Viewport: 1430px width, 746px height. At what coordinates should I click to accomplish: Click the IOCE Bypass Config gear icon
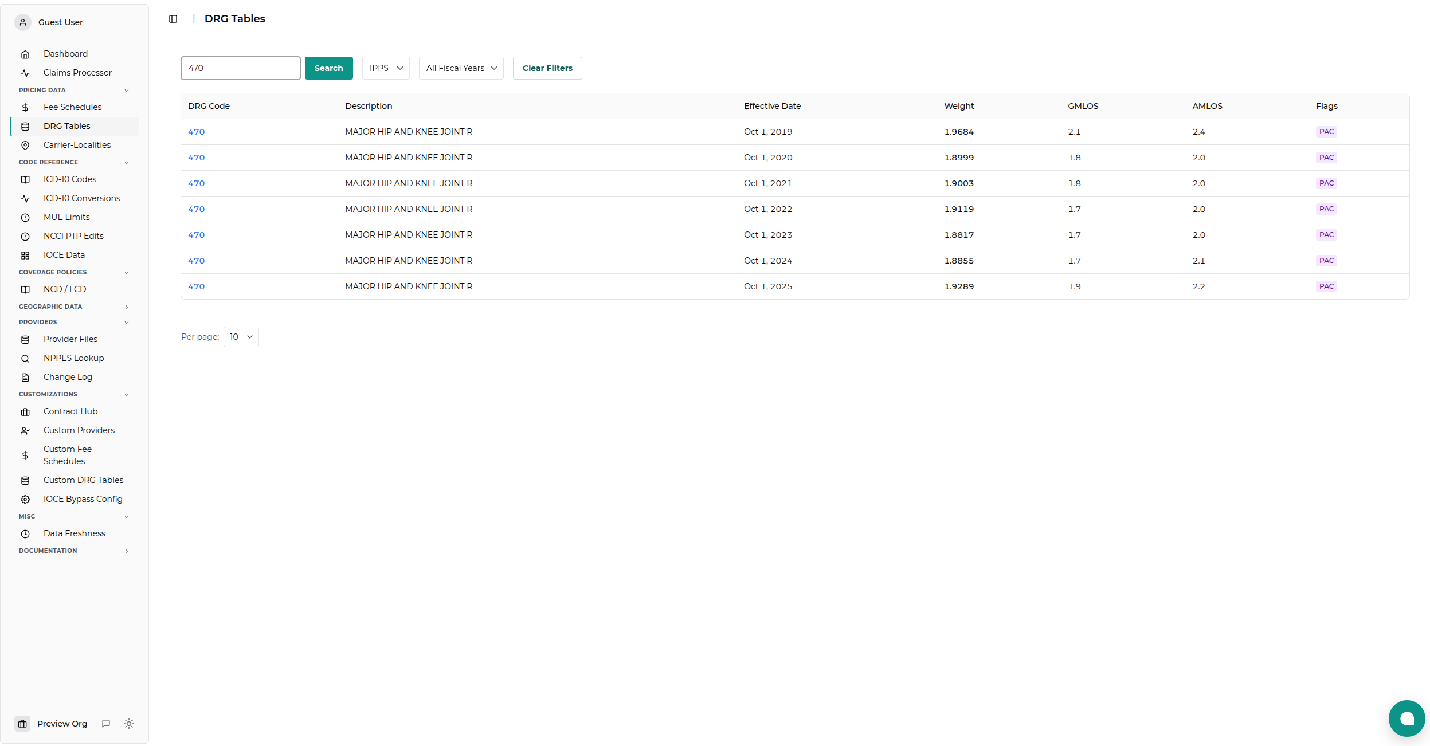25,500
